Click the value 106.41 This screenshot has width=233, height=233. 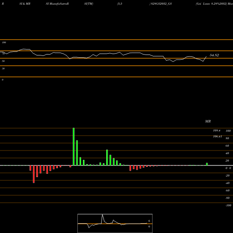coord(218,137)
